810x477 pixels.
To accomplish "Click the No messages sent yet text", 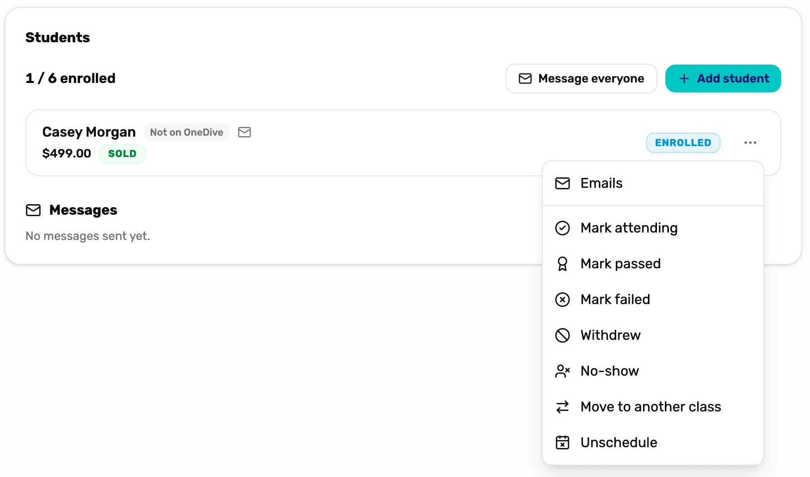I will [x=87, y=236].
